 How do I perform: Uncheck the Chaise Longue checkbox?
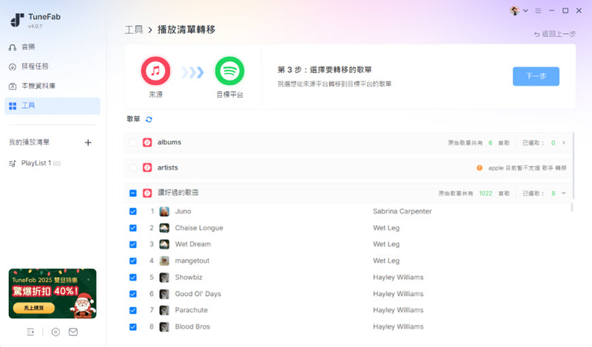pos(133,228)
